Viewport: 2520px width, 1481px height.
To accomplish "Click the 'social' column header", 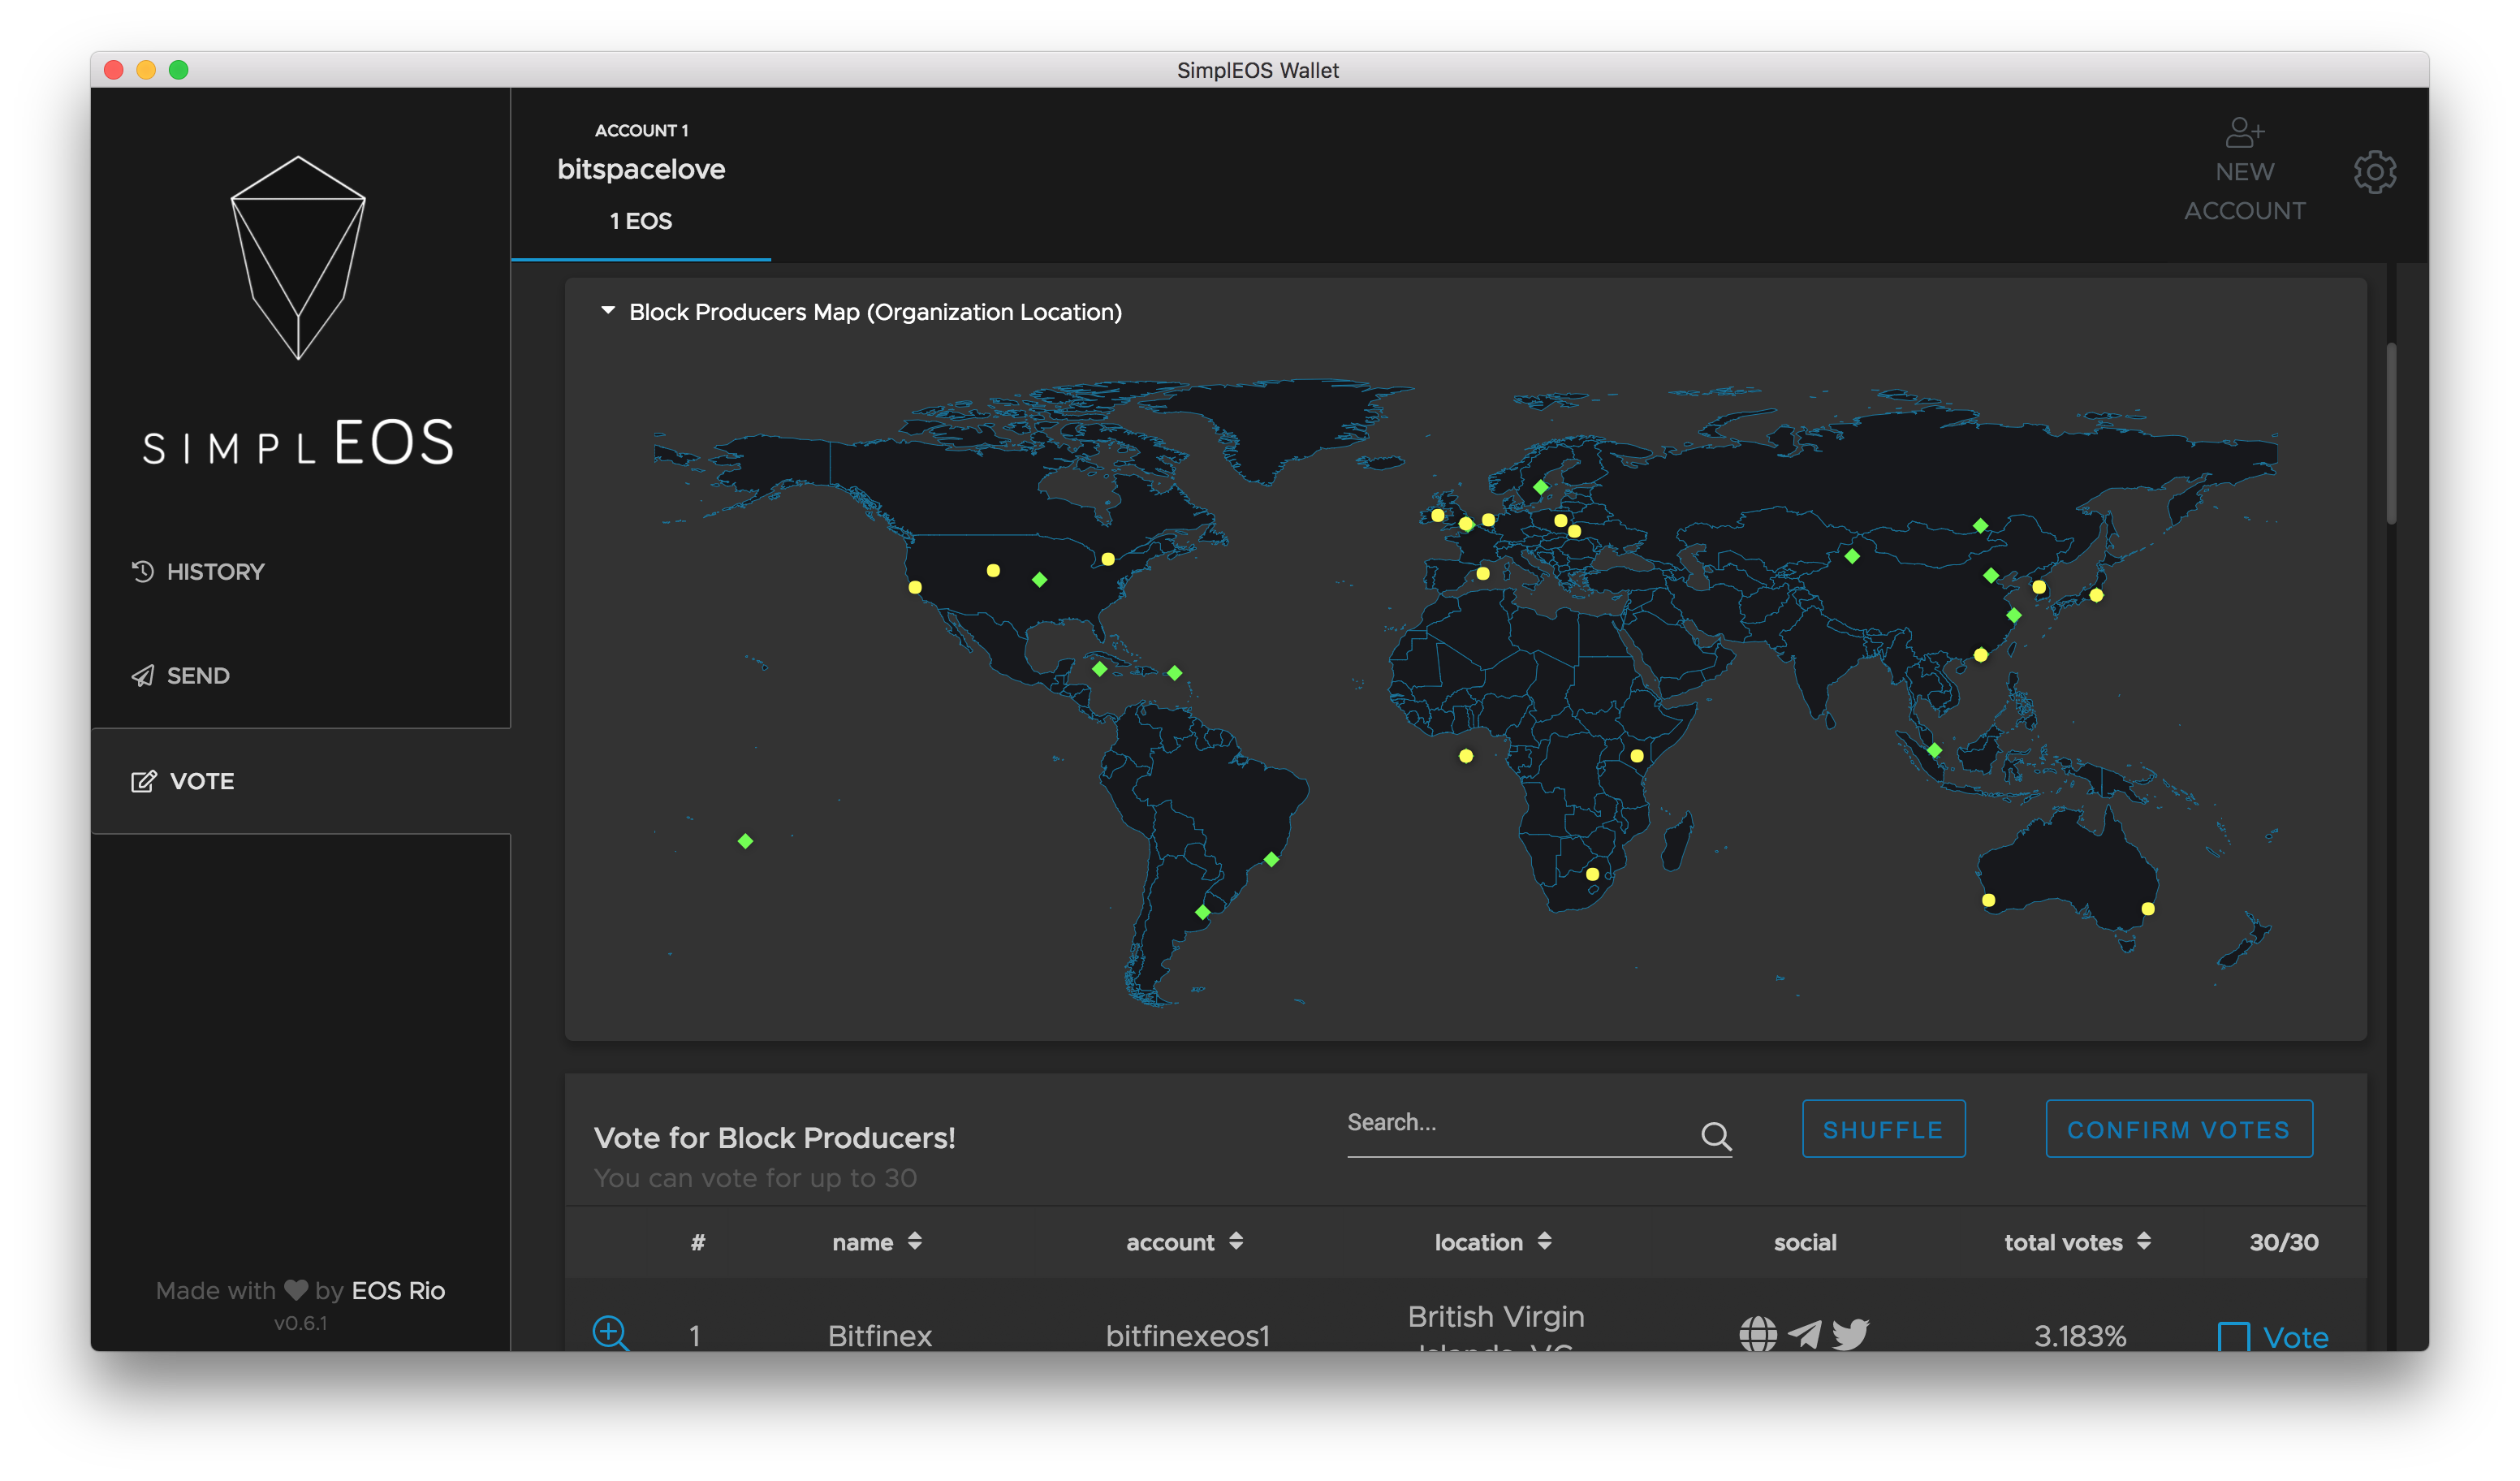I will 1805,1242.
